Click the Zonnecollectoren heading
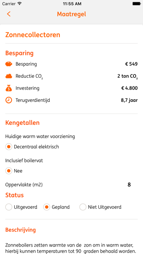This screenshot has width=143, height=254. (33, 35)
